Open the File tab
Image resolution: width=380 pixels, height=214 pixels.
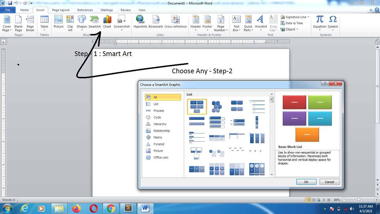(8, 10)
